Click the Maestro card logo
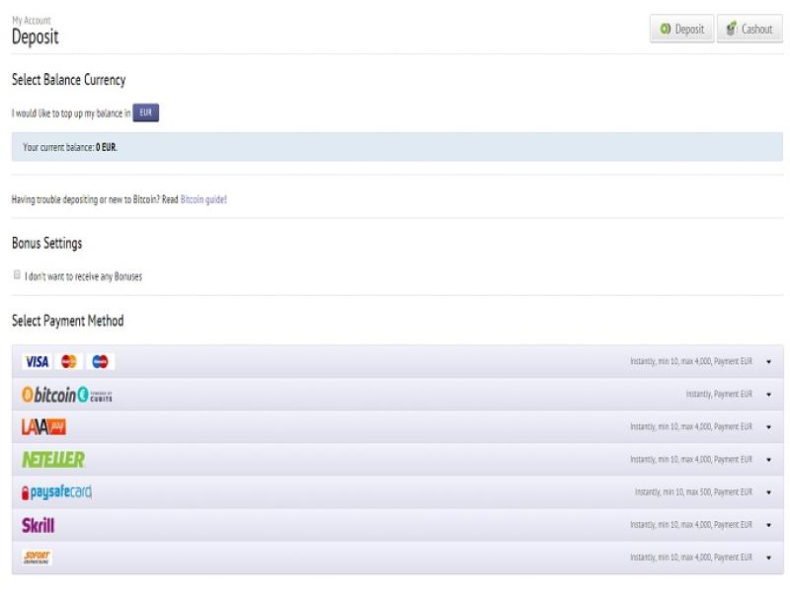 [x=100, y=362]
